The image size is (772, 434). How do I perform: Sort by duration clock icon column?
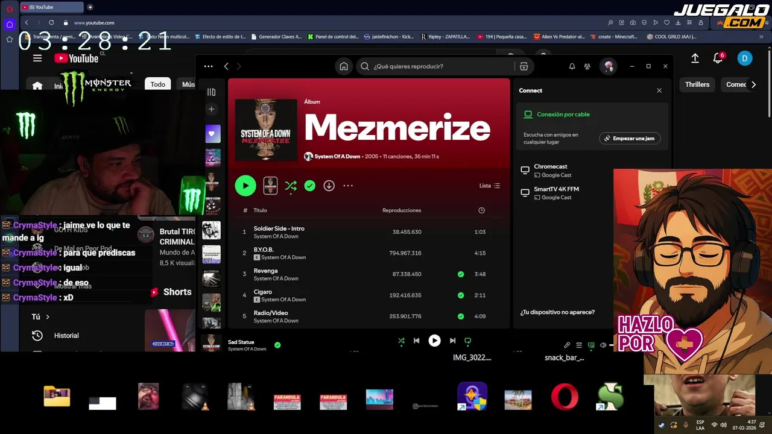coord(481,210)
